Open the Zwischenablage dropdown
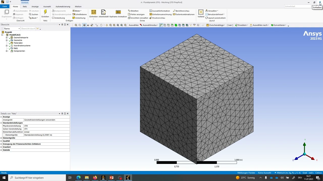This screenshot has height=181, width=323. 216,25
